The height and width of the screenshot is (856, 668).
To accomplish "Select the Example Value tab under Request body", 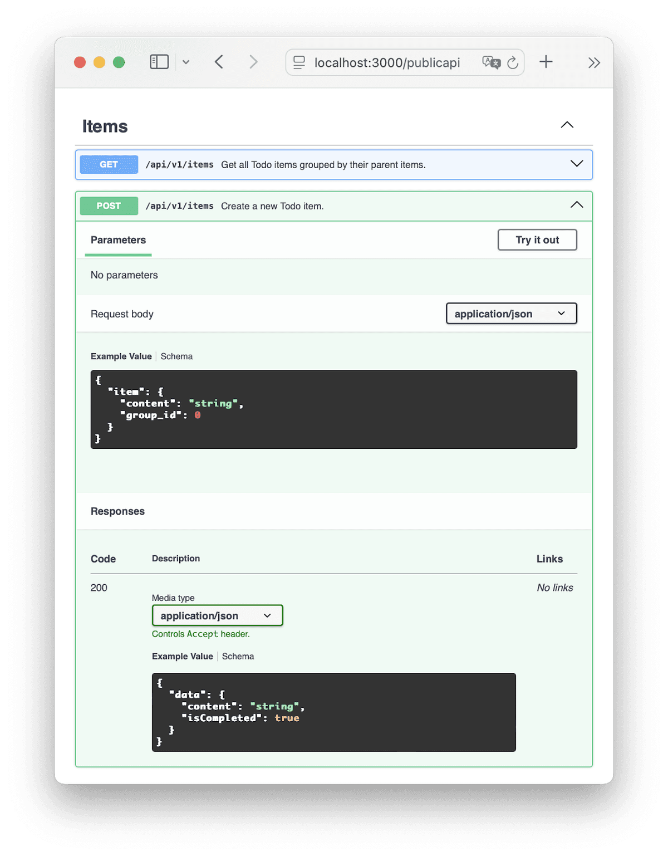I will coord(121,356).
